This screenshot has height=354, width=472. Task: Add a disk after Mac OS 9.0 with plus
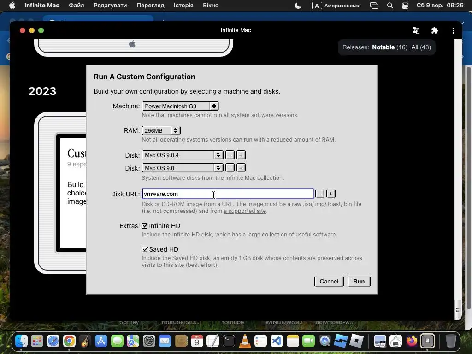[x=241, y=168]
